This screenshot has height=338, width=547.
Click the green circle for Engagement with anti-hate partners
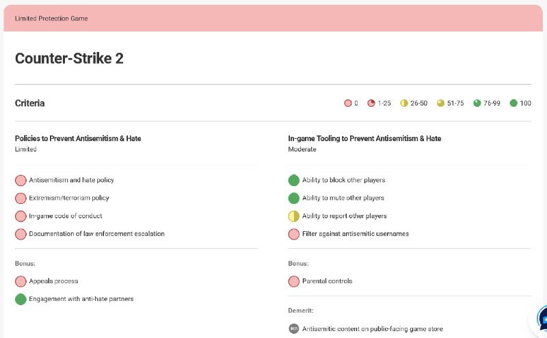click(21, 299)
